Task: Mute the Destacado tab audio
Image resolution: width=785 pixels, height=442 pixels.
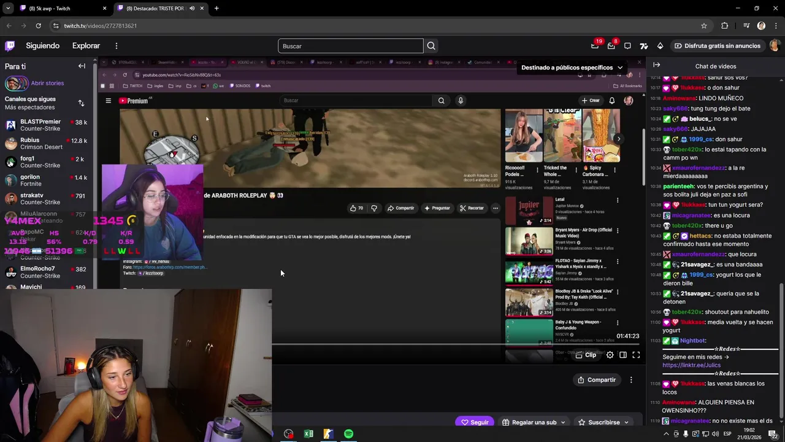Action: click(x=192, y=9)
